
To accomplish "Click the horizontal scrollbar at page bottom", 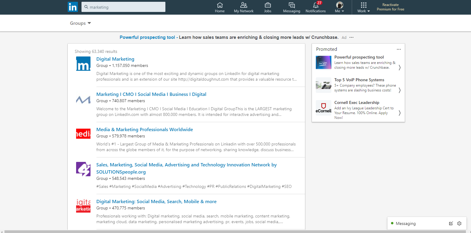I will pyautogui.click(x=236, y=232).
